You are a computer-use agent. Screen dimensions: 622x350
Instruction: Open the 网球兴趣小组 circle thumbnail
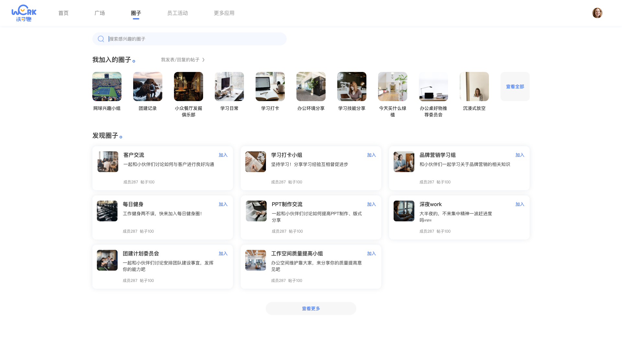[107, 87]
